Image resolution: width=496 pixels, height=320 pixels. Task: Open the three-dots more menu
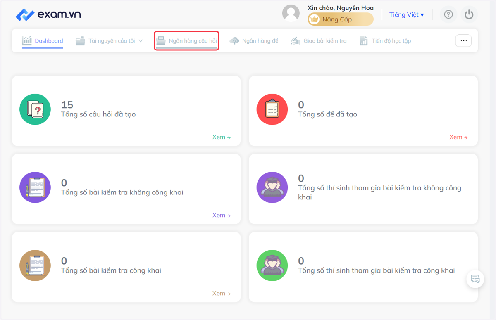pos(463,40)
